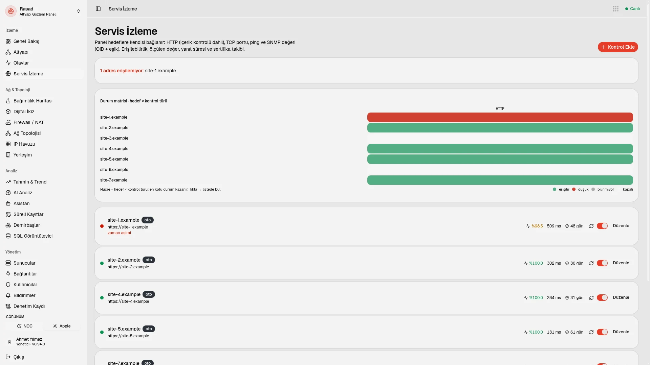Disable the site-2.example check toggle

click(602, 263)
